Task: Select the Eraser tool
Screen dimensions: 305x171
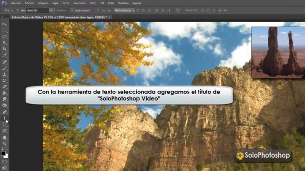Action: (x=4, y=86)
